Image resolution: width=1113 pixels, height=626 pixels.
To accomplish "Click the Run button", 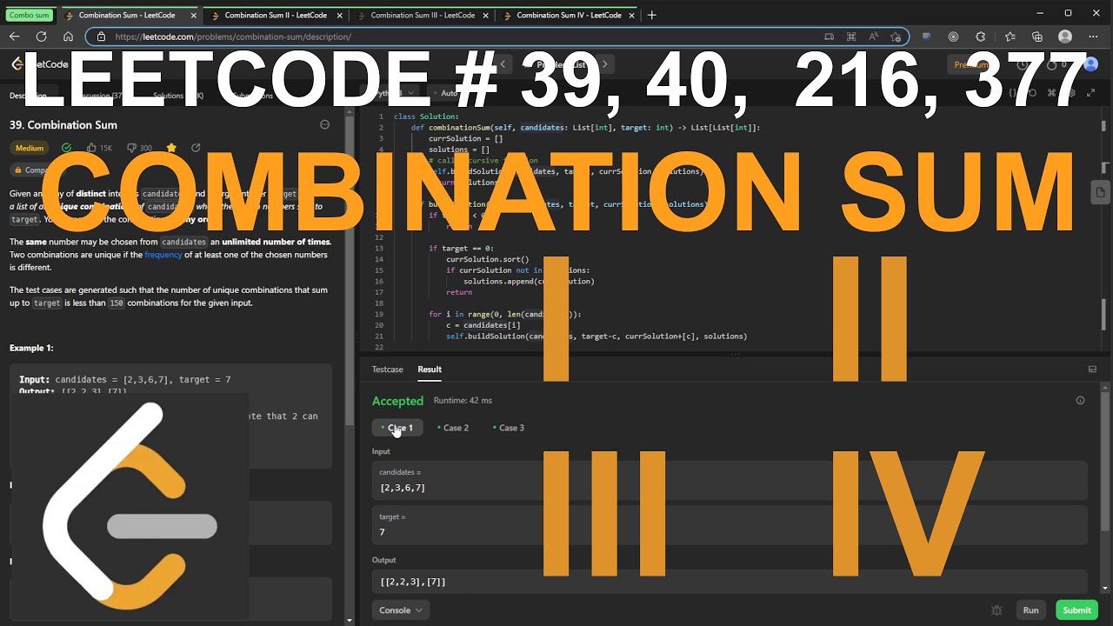I will 1030,610.
